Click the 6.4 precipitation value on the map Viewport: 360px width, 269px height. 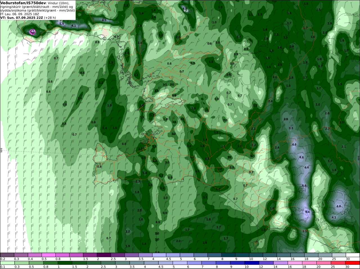(x=307, y=212)
